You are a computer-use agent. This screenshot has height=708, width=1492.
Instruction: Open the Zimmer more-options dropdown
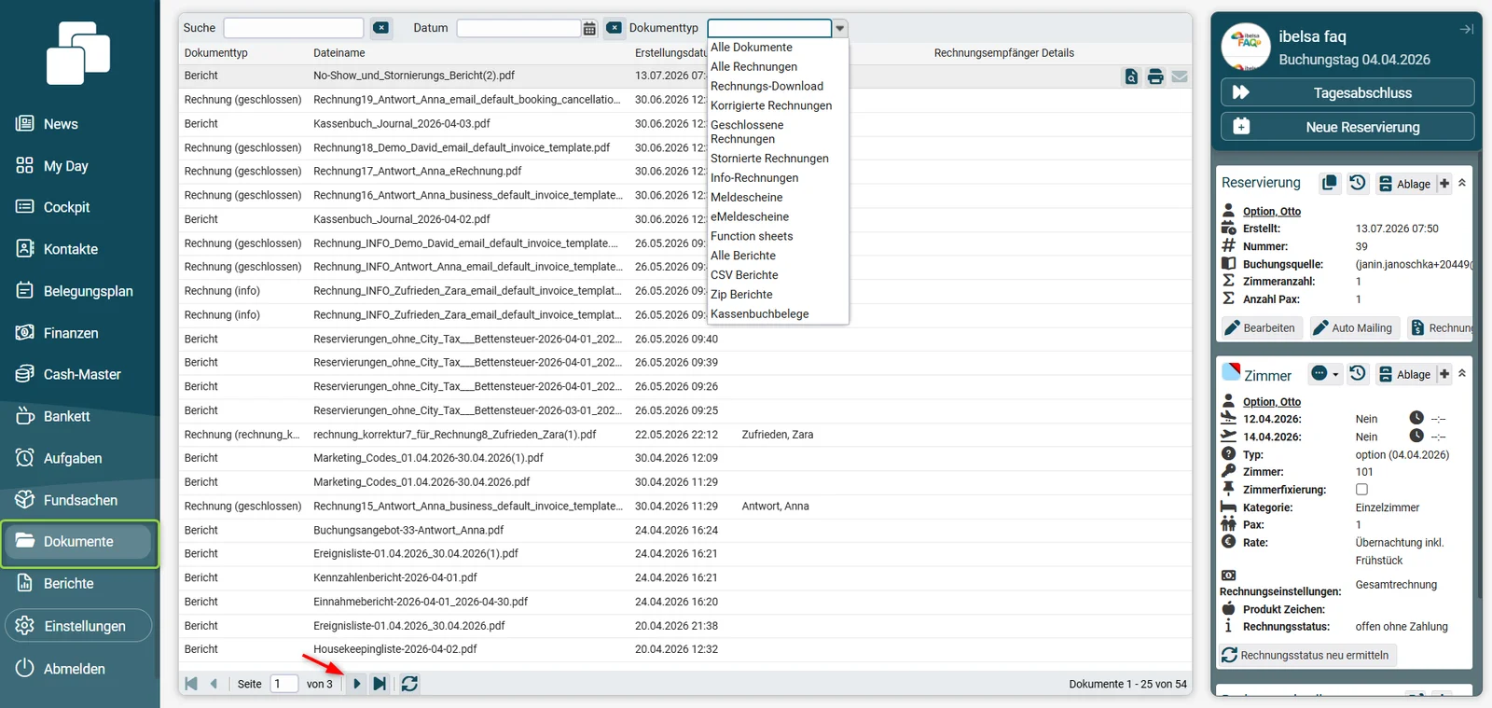(1325, 373)
